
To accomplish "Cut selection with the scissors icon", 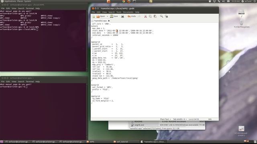I will click(145, 16).
